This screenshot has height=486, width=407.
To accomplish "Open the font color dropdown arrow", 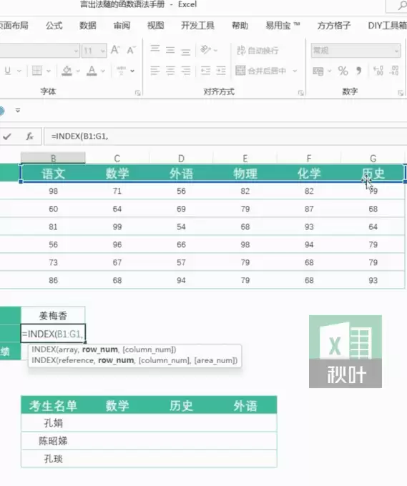I will (x=103, y=71).
